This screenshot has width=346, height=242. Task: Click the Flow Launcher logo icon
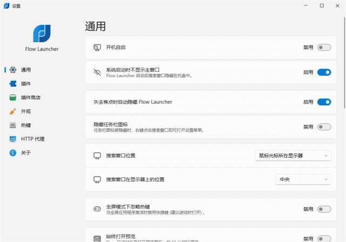click(42, 33)
